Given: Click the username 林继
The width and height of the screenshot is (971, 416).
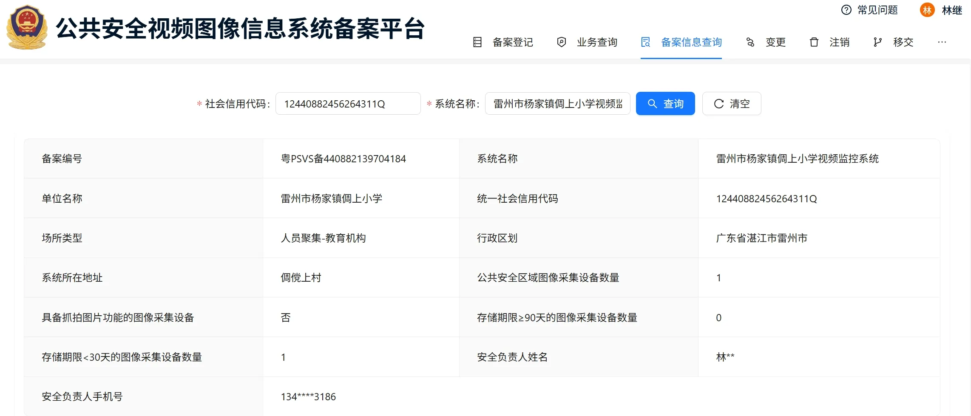Looking at the screenshot, I should (952, 10).
